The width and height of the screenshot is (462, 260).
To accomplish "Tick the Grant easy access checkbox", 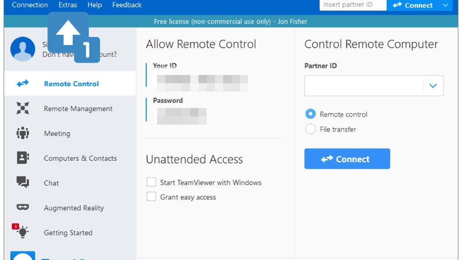I will click(x=152, y=197).
